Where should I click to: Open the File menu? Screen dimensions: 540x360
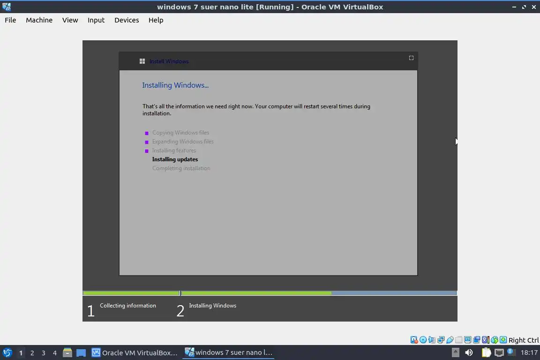point(10,20)
